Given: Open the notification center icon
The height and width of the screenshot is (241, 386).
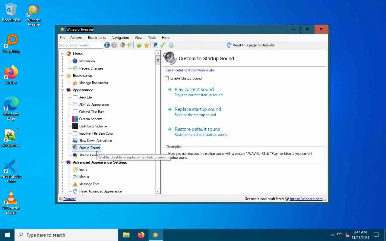Looking at the screenshot, I should [x=376, y=235].
